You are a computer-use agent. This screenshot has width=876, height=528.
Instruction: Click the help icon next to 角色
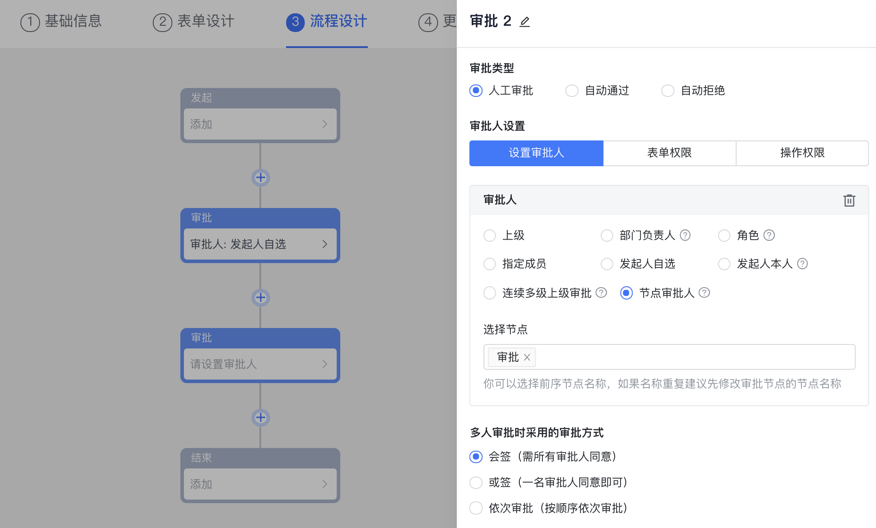(769, 235)
